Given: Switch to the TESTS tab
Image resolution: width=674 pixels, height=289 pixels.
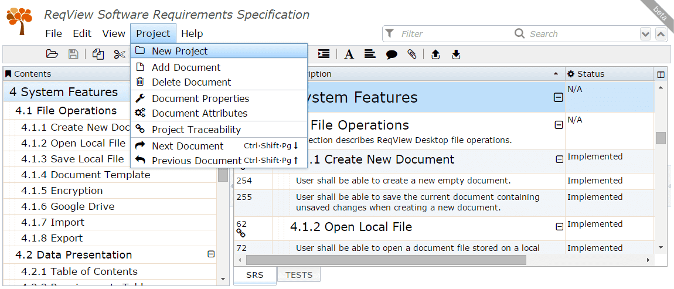Looking at the screenshot, I should point(299,275).
